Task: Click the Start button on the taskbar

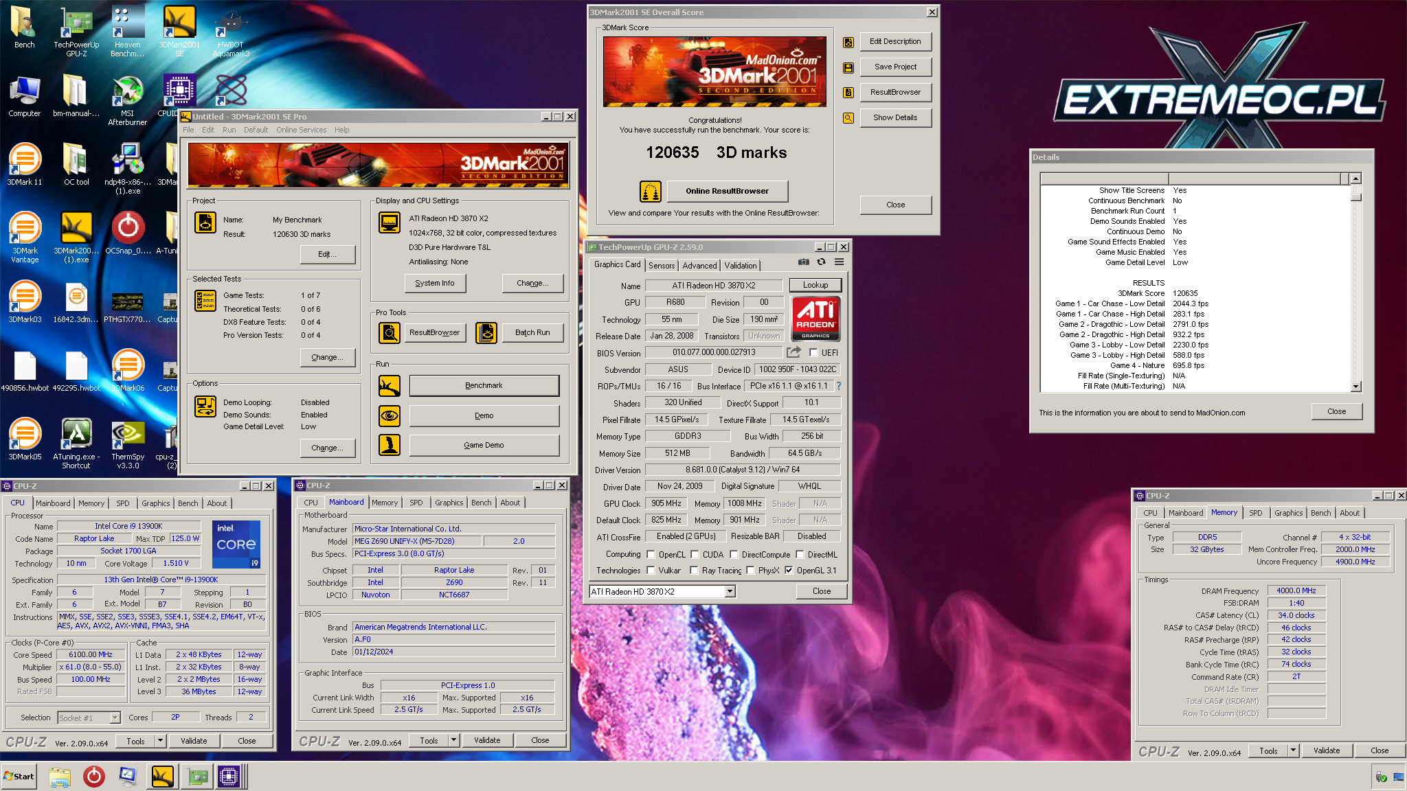Action: tap(19, 777)
